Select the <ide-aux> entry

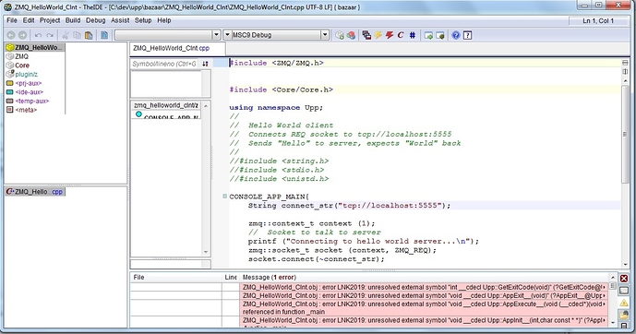(x=35, y=92)
